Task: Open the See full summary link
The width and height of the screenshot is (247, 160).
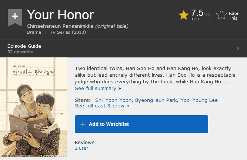Action: coord(96,89)
